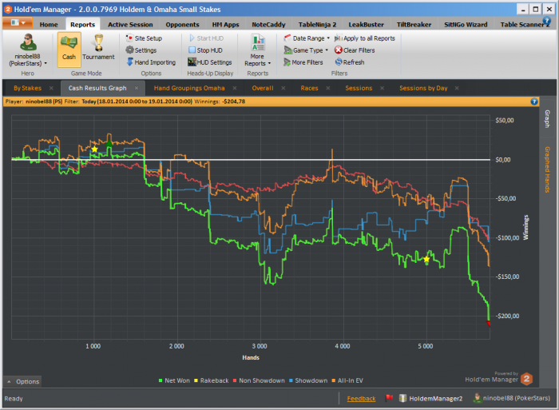Expand the More Reports dropdown arrow

[270, 63]
